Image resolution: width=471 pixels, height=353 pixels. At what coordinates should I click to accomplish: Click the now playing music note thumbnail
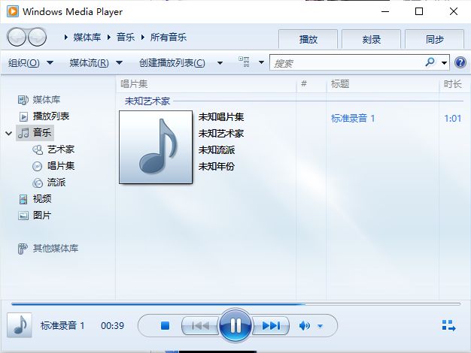pos(20,325)
